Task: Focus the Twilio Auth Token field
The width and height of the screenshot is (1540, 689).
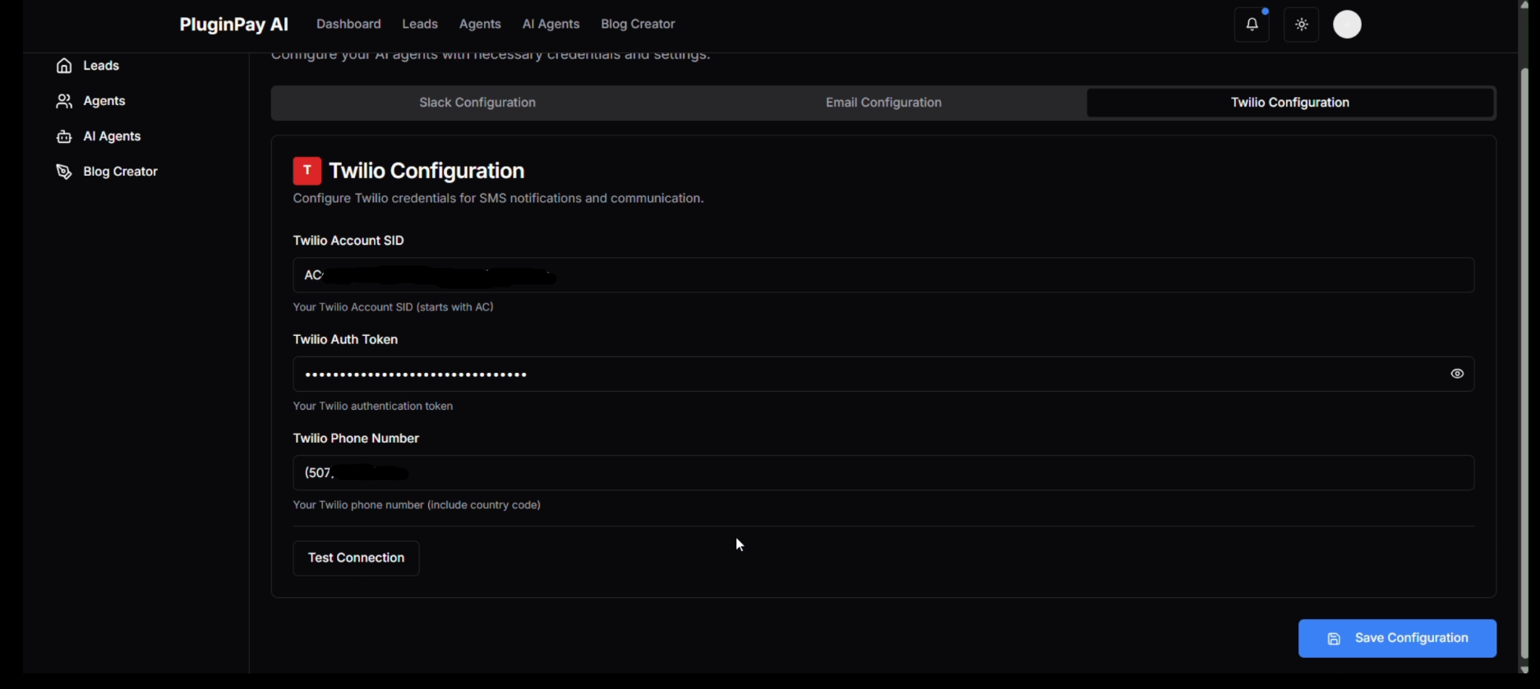Action: click(883, 374)
